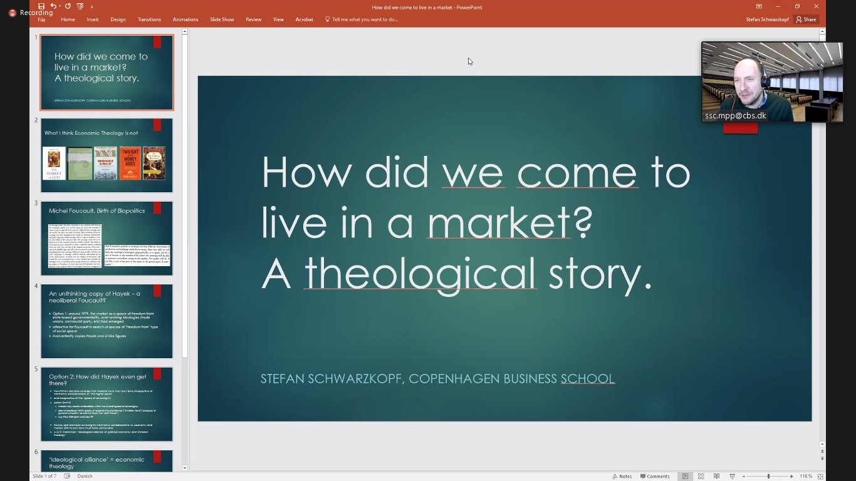Click 'Slide 1 of 7' in status bar
Viewport: 856px width, 481px height.
[x=46, y=477]
